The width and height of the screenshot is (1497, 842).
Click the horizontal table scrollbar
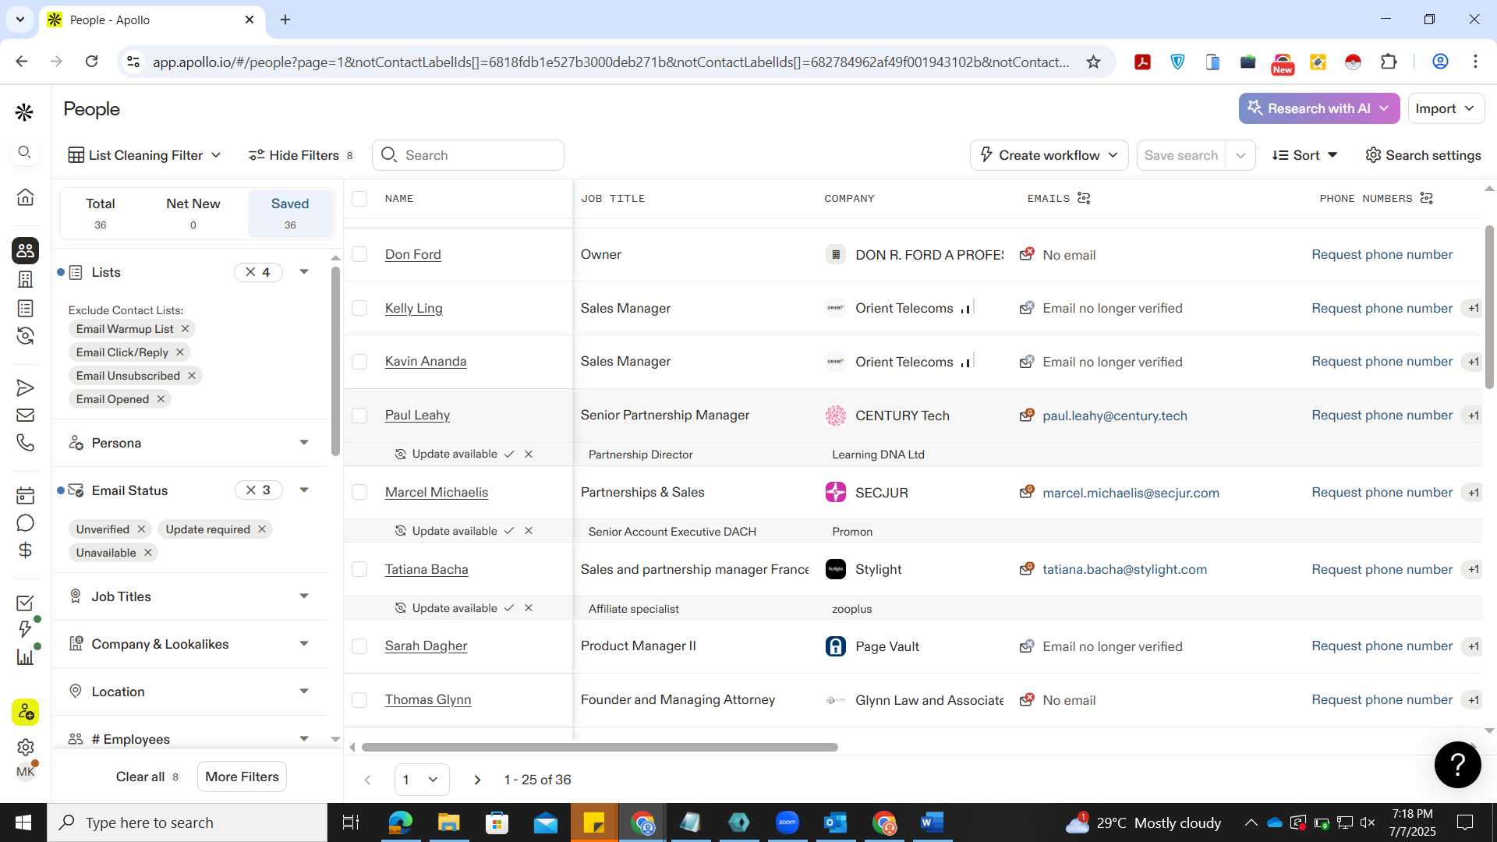600,747
